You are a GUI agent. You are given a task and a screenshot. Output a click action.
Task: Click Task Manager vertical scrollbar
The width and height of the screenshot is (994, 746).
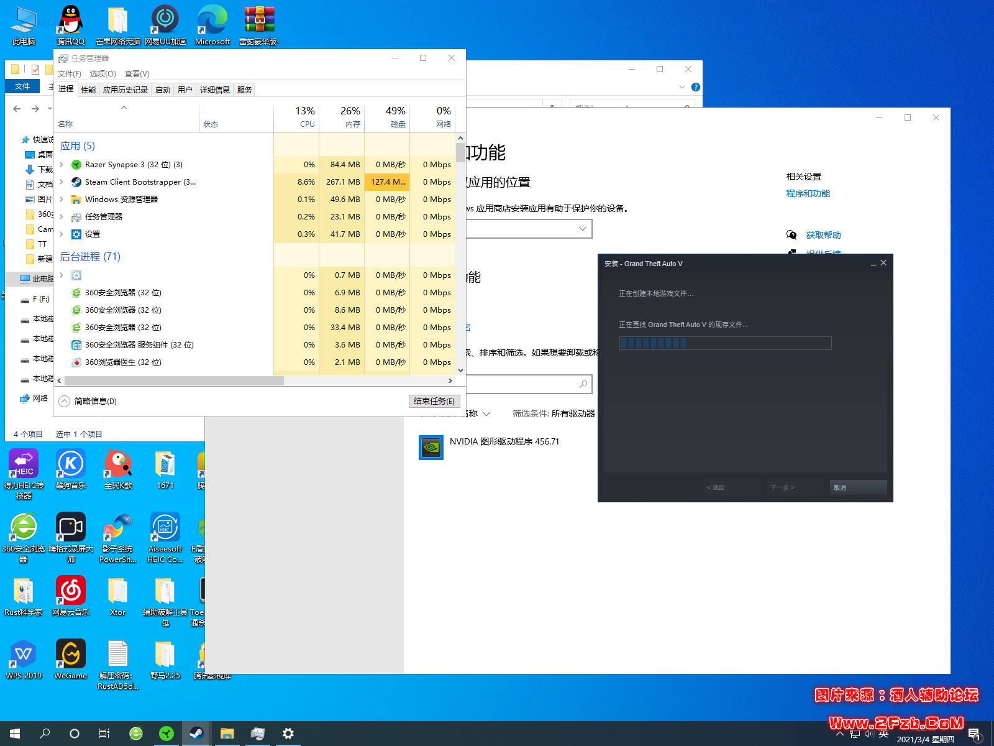tap(460, 152)
